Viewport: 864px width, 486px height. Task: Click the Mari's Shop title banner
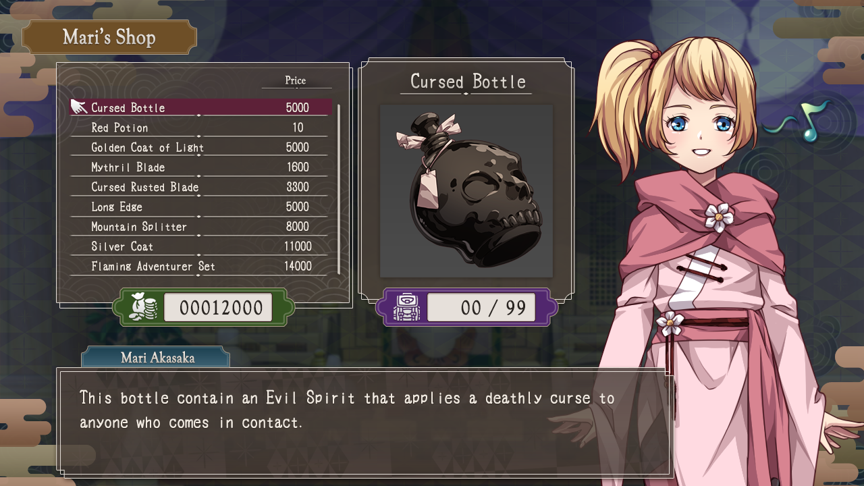(x=109, y=37)
